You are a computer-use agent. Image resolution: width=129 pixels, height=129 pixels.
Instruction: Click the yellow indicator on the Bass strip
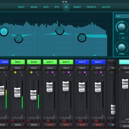pyautogui.click(x=15, y=72)
